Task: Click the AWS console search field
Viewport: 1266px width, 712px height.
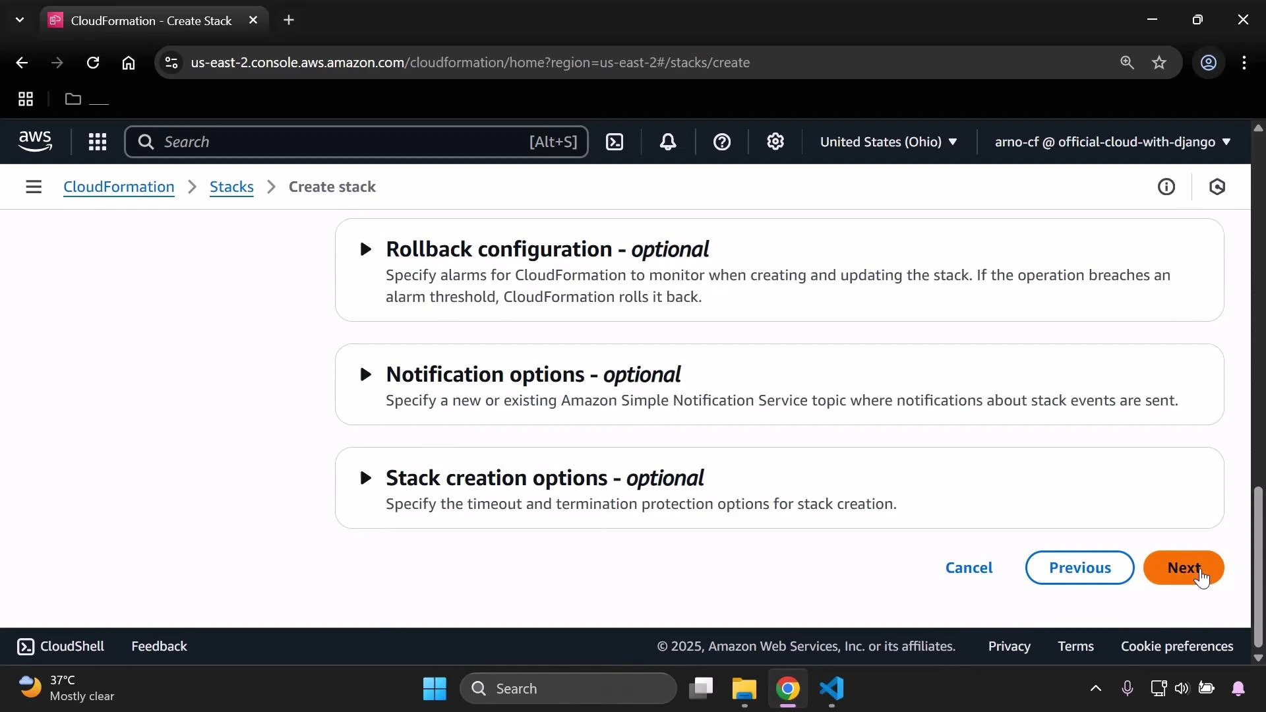Action: (356, 142)
